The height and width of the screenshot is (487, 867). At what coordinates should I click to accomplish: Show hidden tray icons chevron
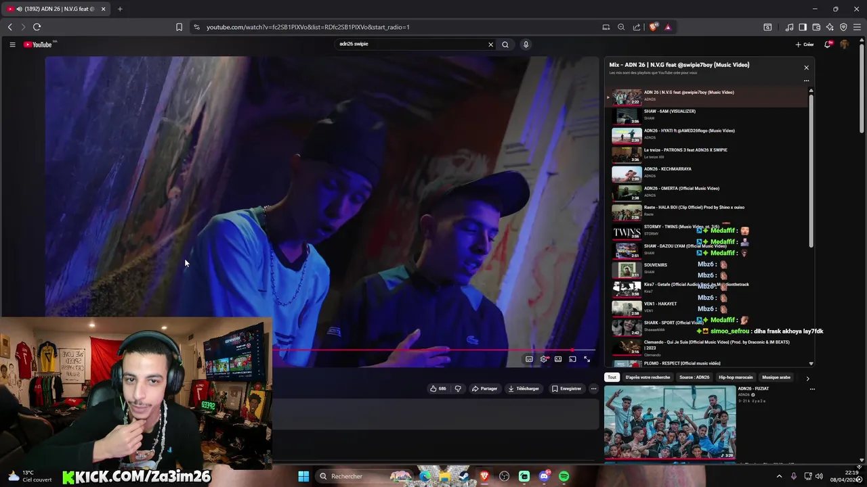(779, 476)
